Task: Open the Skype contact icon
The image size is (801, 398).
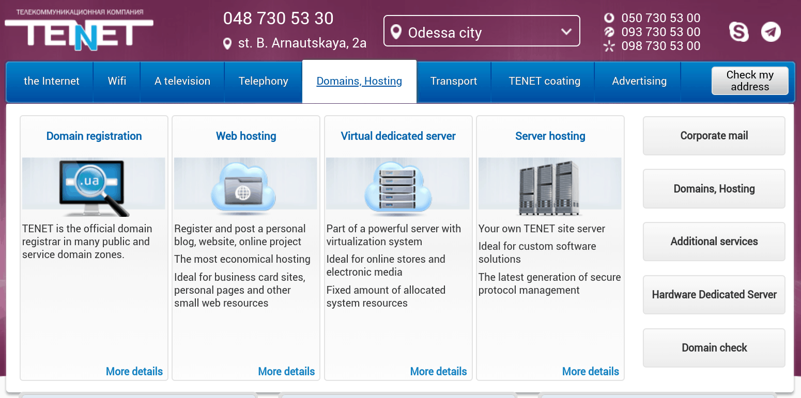Action: [738, 32]
